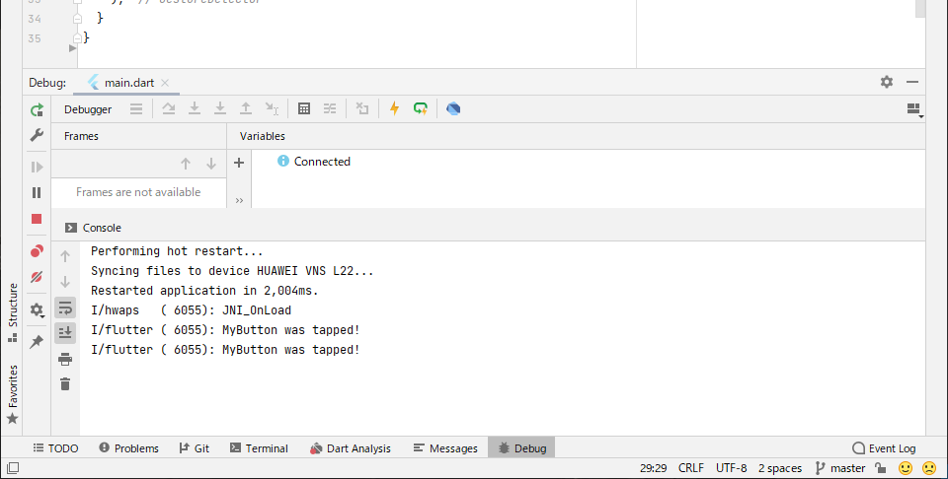Open Dart DevTools icon
This screenshot has height=479, width=948.
pos(453,108)
